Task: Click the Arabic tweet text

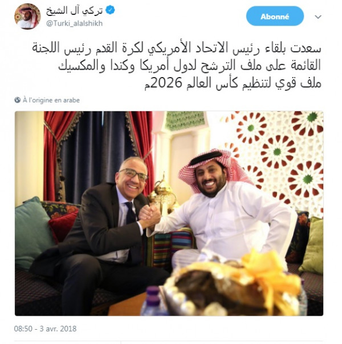Action: 177,66
